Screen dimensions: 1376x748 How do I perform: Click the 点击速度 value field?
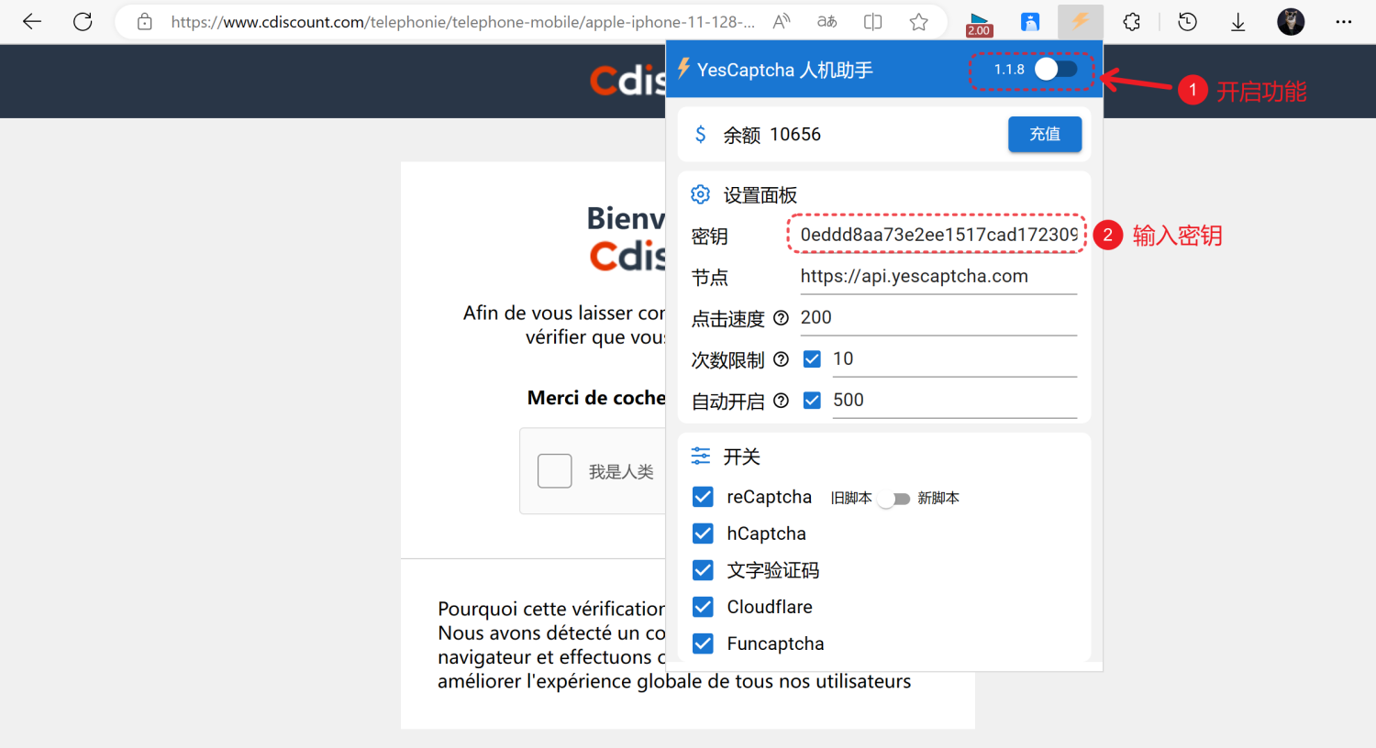click(938, 317)
